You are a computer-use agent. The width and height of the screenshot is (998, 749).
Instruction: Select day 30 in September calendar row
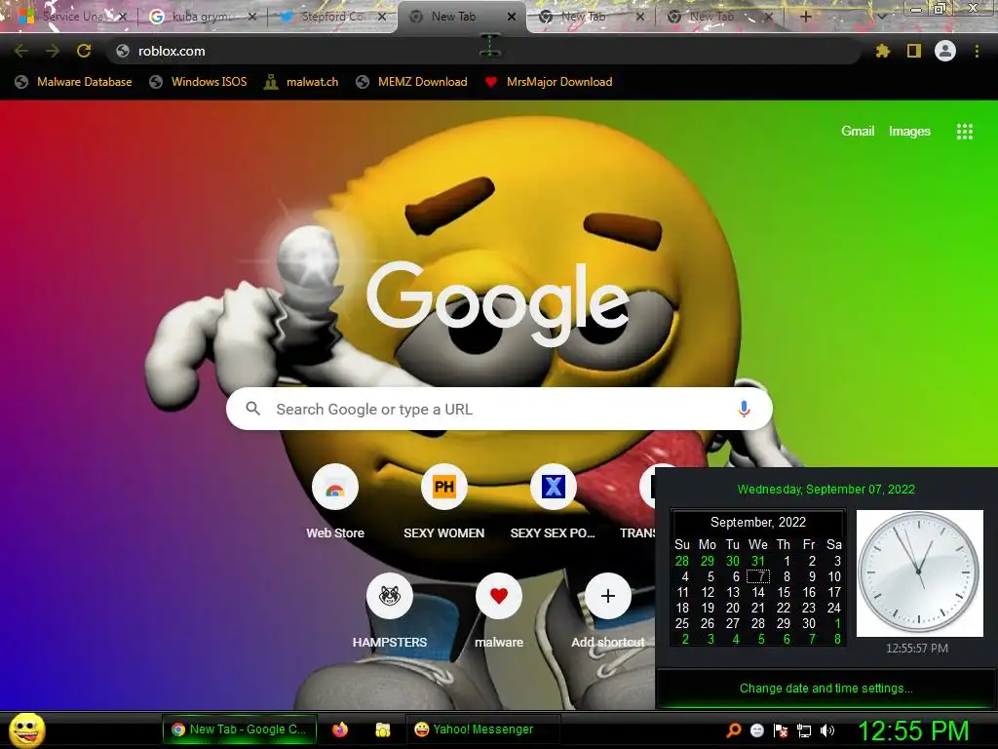(x=809, y=623)
